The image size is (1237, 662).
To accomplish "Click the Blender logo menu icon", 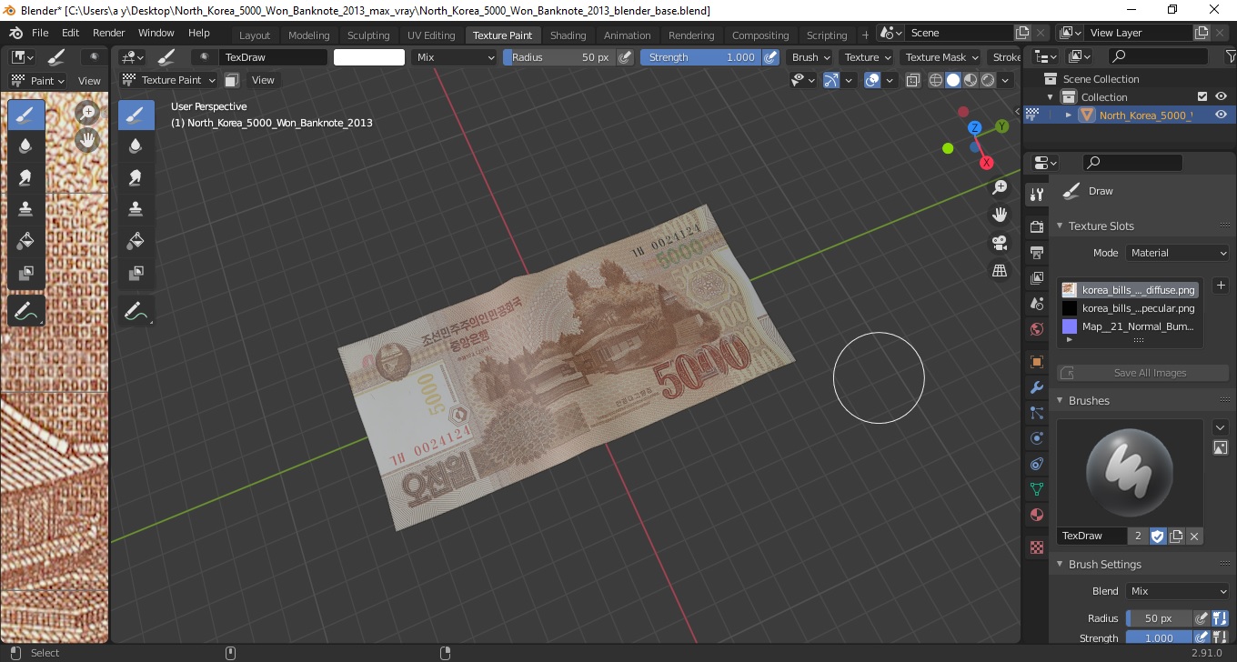I will point(16,33).
